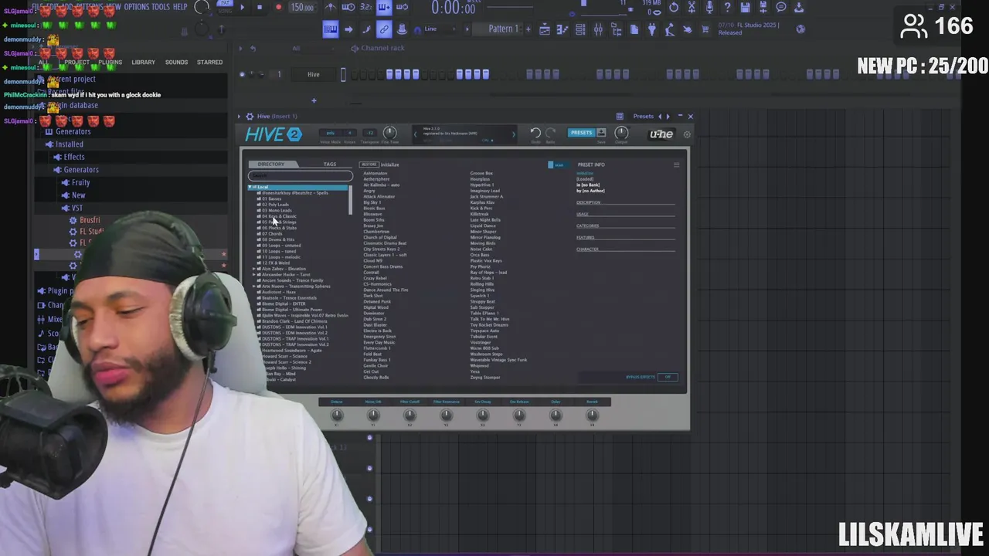Click the microphone recording icon
The image size is (989, 556).
tap(709, 8)
